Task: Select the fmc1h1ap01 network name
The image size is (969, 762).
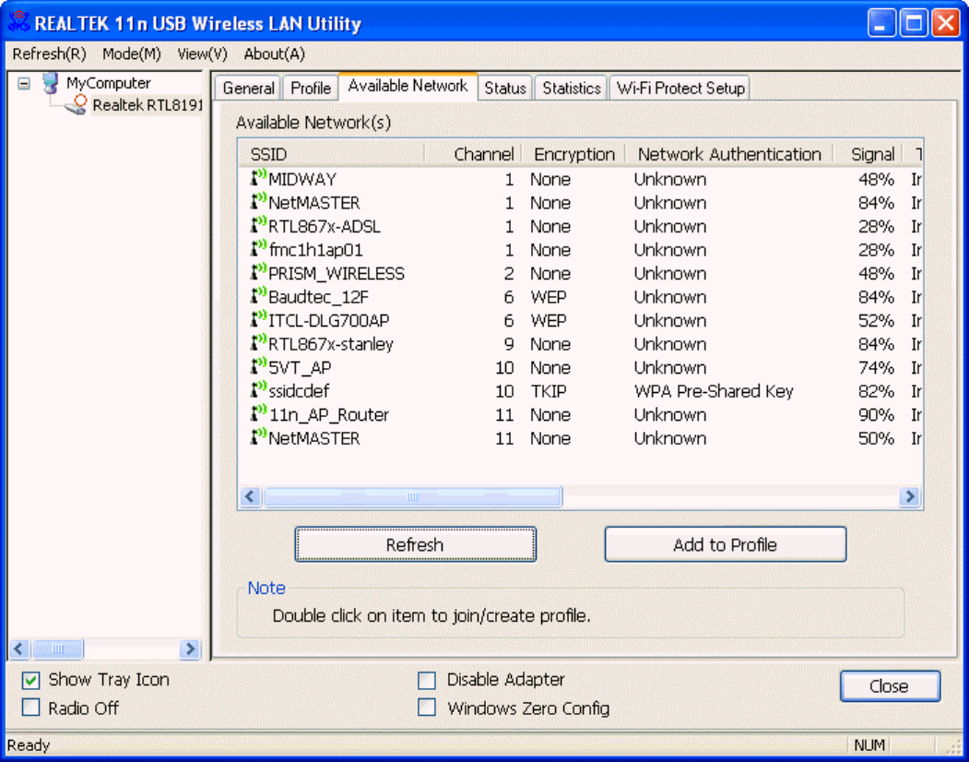Action: [x=316, y=250]
